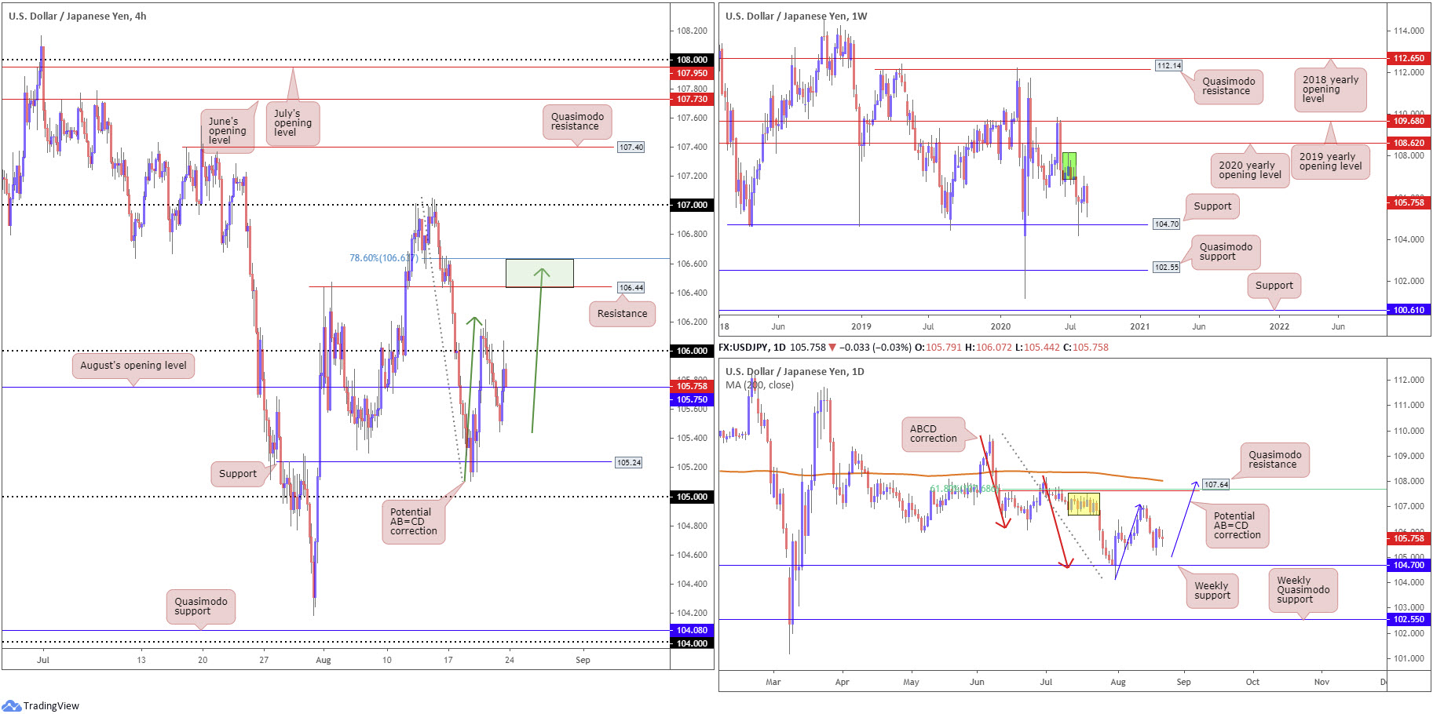Click the red 107.730 price label
The image size is (1433, 714).
(692, 99)
